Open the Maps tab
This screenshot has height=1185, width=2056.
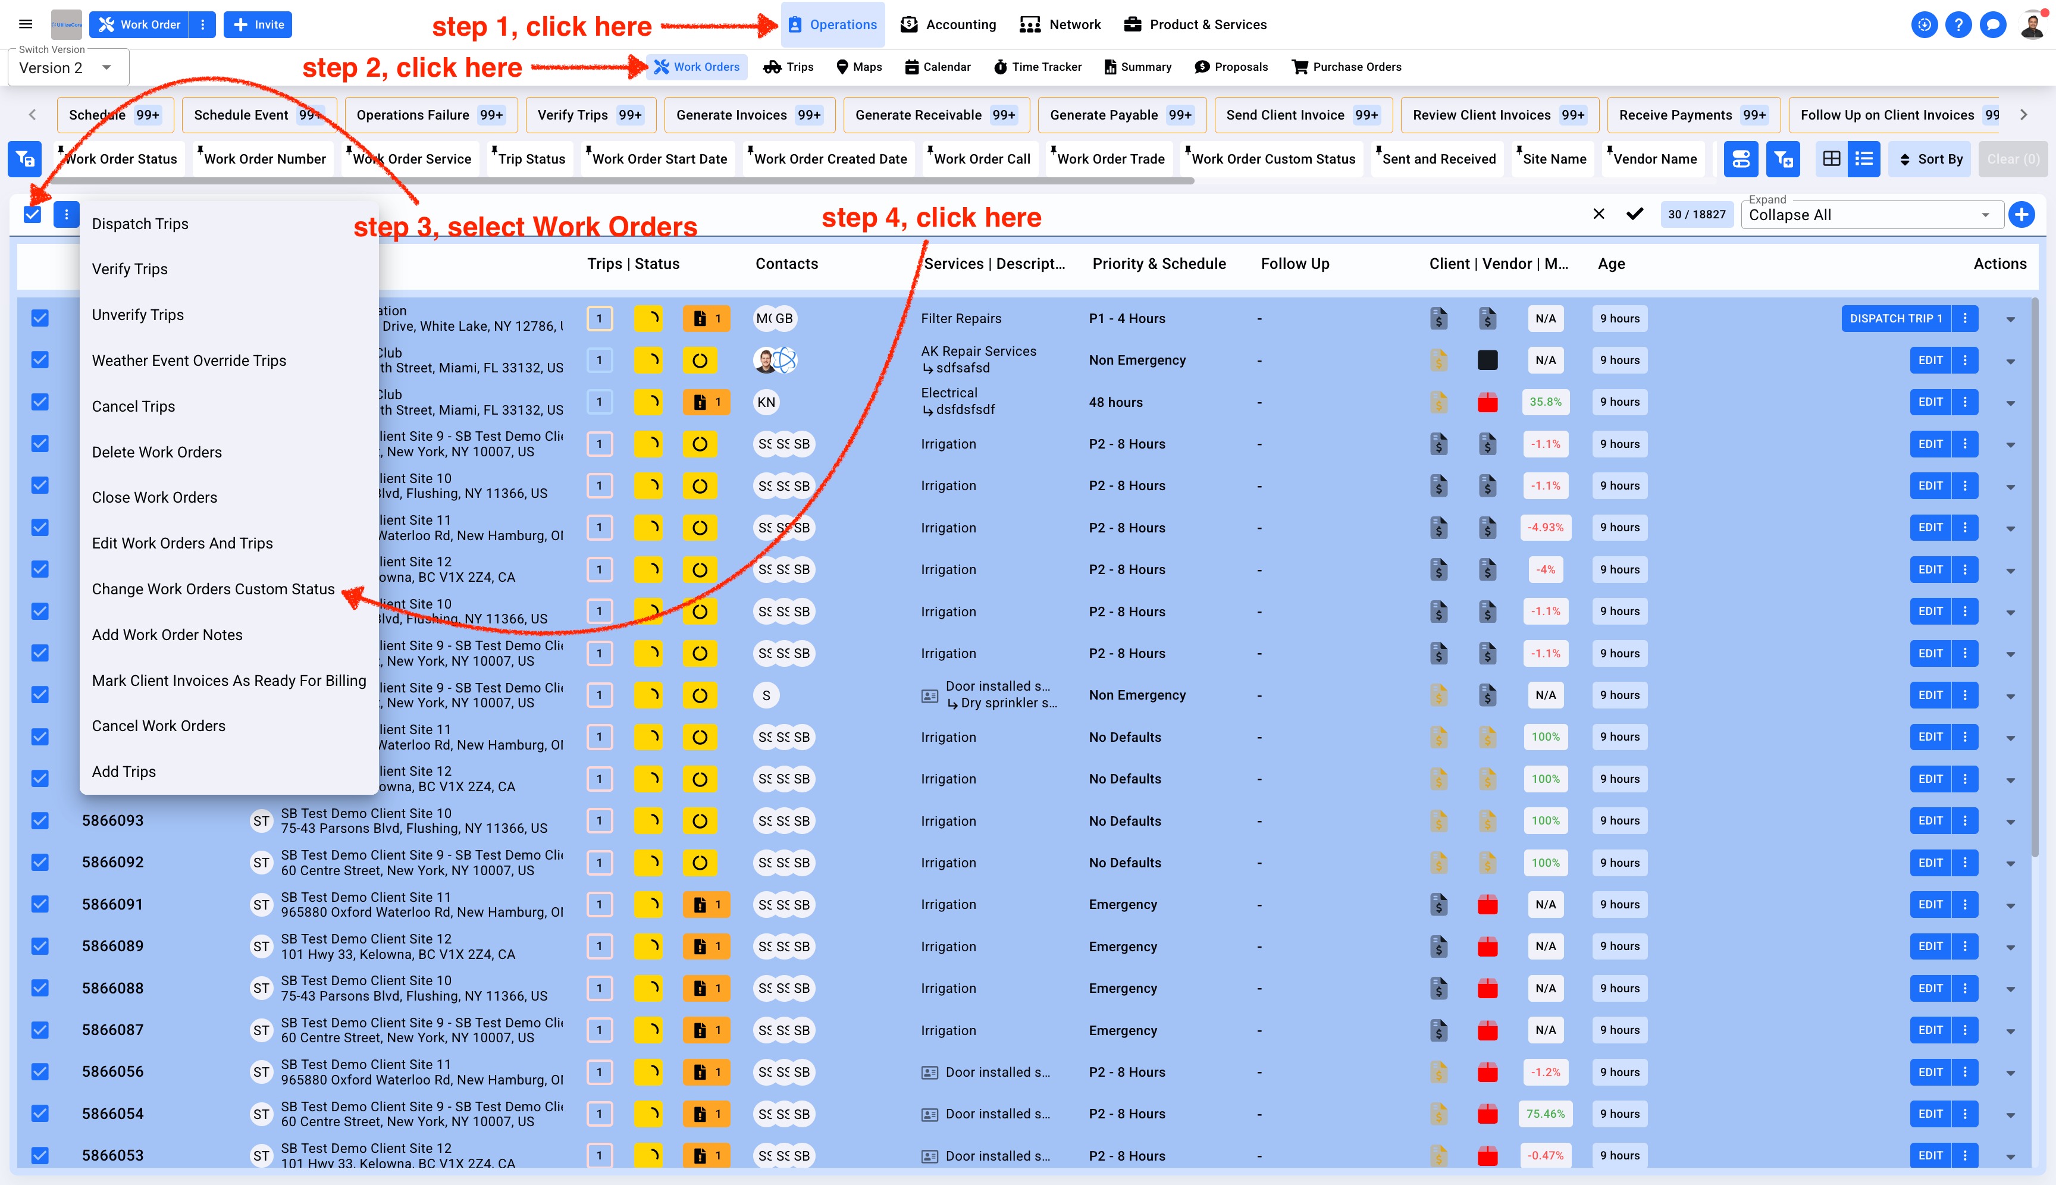[x=858, y=67]
